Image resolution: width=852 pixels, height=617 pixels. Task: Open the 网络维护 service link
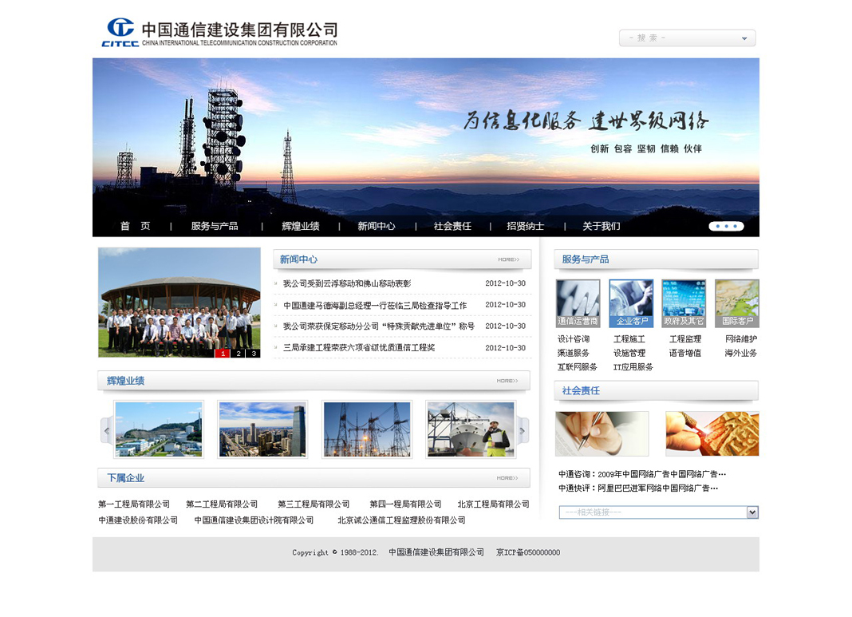(x=741, y=339)
